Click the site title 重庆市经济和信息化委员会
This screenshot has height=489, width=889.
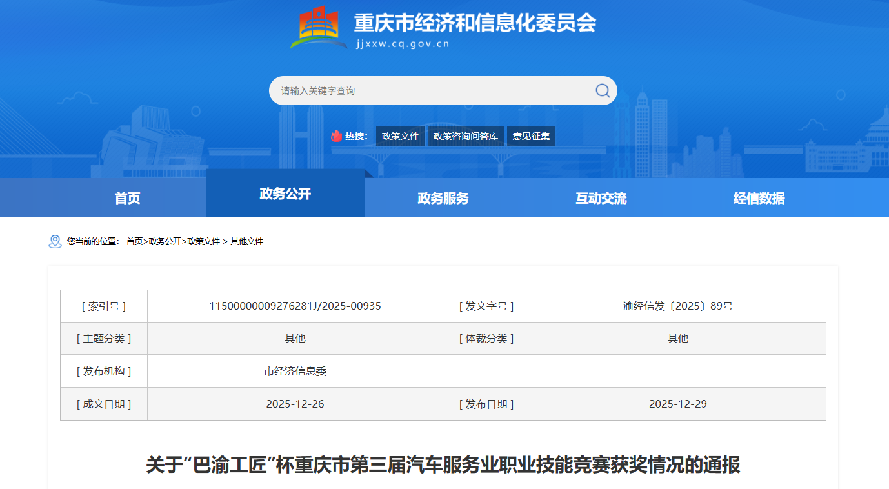[475, 23]
